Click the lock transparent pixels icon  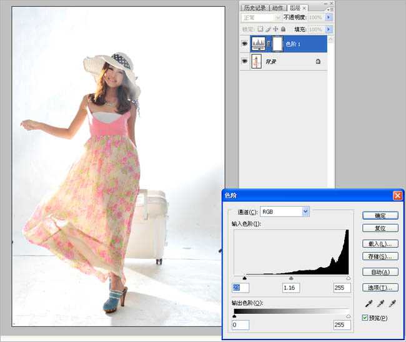tap(260, 29)
